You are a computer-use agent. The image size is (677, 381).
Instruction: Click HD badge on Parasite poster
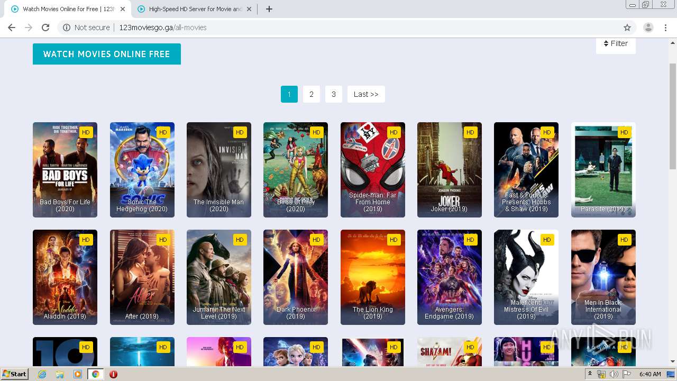coord(624,132)
